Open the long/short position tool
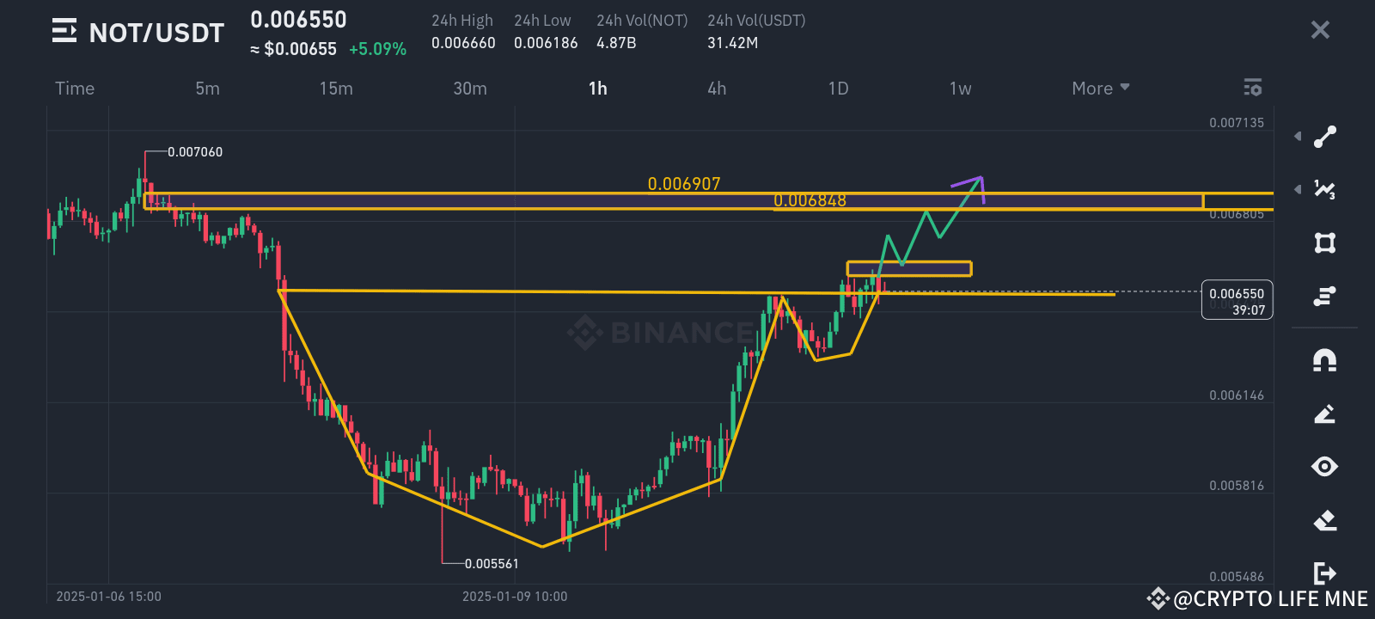The height and width of the screenshot is (619, 1375). pyautogui.click(x=1324, y=295)
